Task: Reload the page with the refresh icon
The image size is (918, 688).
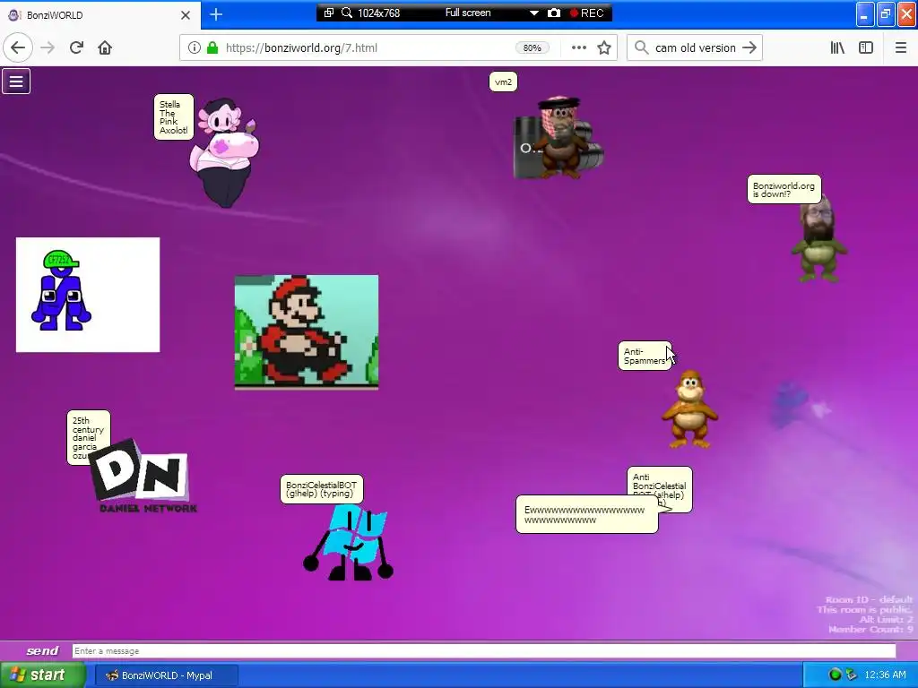Action: tap(76, 47)
